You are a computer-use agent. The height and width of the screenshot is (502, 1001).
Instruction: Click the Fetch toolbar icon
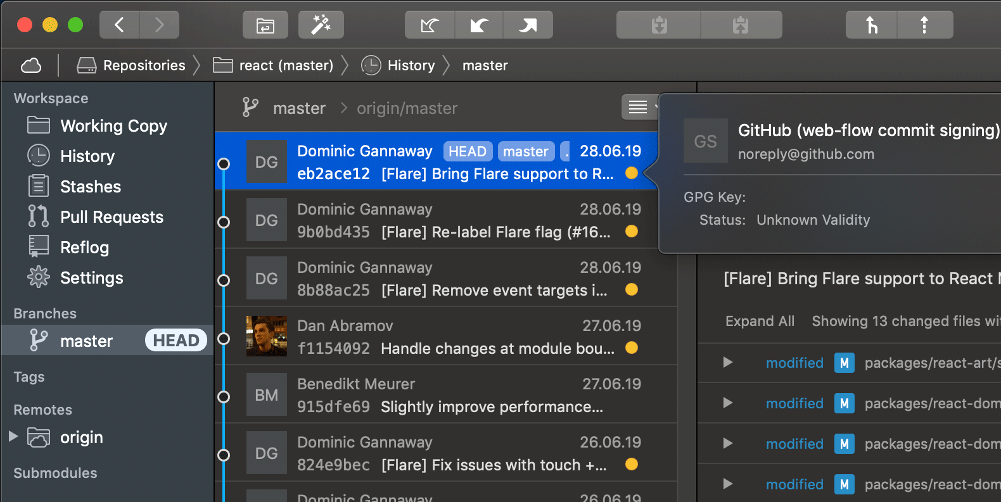point(430,25)
